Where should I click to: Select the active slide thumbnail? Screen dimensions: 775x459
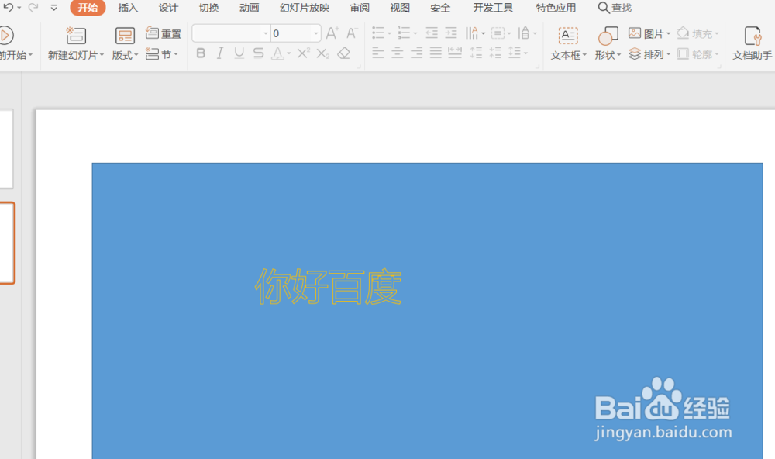coord(4,240)
